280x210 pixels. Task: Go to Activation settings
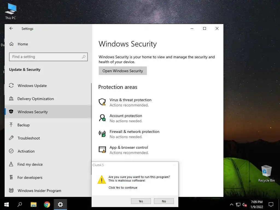[48, 151]
